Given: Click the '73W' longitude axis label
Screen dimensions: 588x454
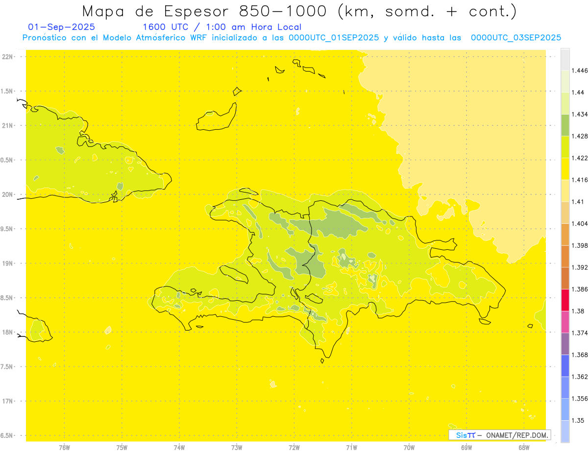Looking at the screenshot, I should click(237, 448).
